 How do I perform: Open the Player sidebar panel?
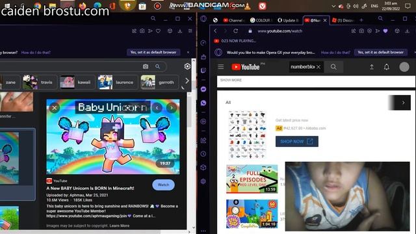(x=203, y=122)
